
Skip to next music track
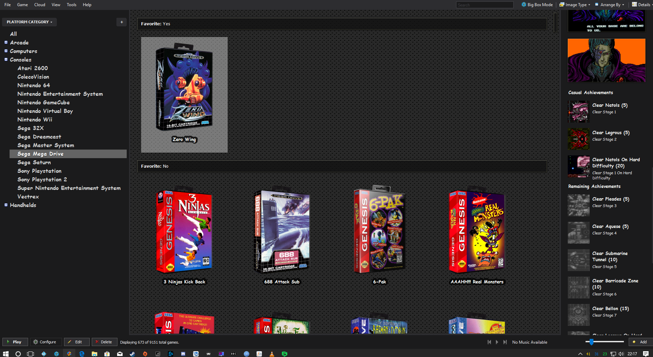pos(505,342)
